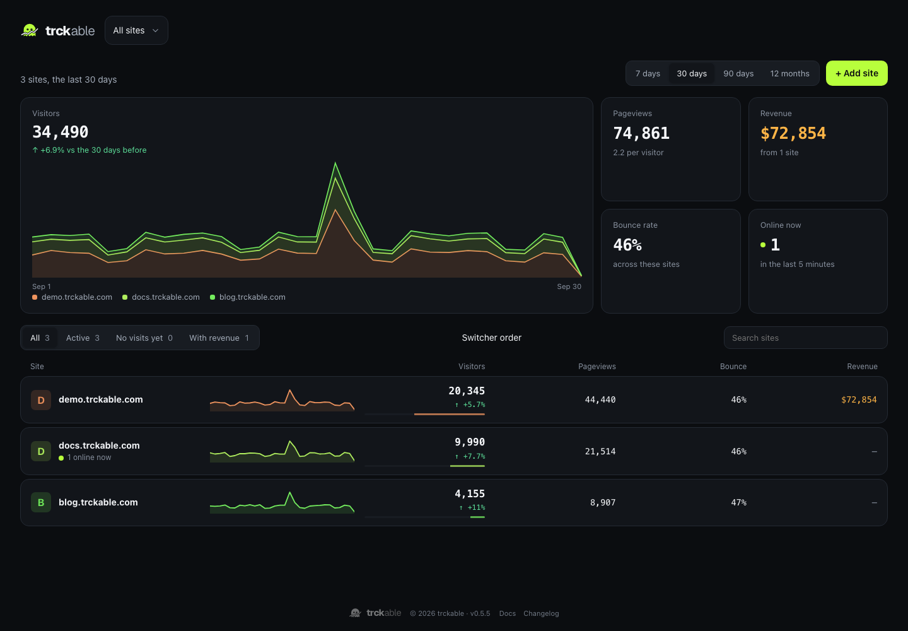The width and height of the screenshot is (908, 631).
Task: Click the 47% bounce cell
Action: (739, 502)
